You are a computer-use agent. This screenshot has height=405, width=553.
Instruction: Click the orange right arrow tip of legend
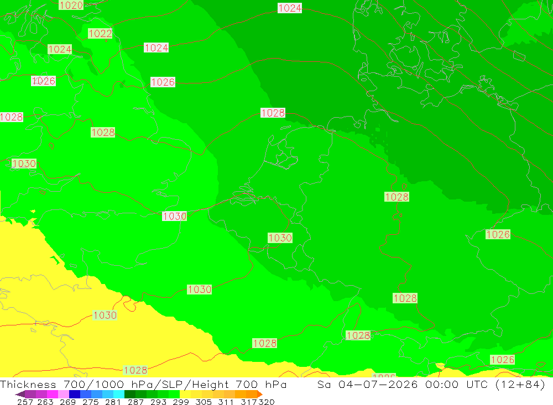(260, 394)
